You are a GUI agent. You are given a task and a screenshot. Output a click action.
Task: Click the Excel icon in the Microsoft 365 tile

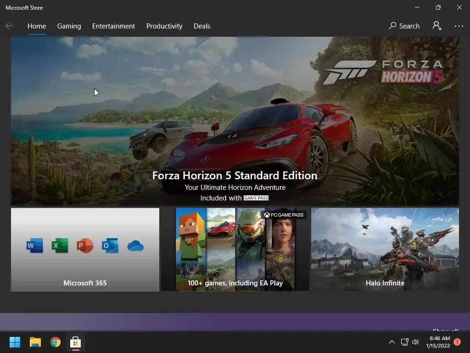pos(60,245)
